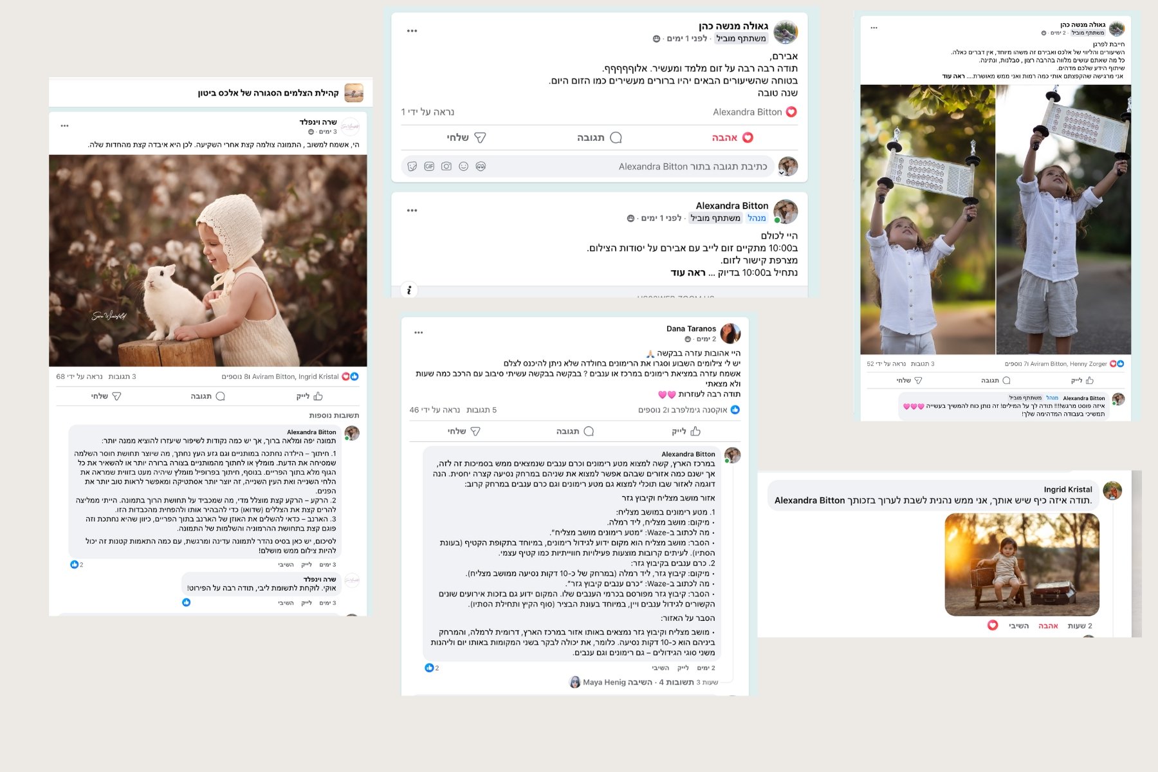Click השיבי under Ingrid Kristal's comment
Image resolution: width=1158 pixels, height=772 pixels.
point(1018,626)
